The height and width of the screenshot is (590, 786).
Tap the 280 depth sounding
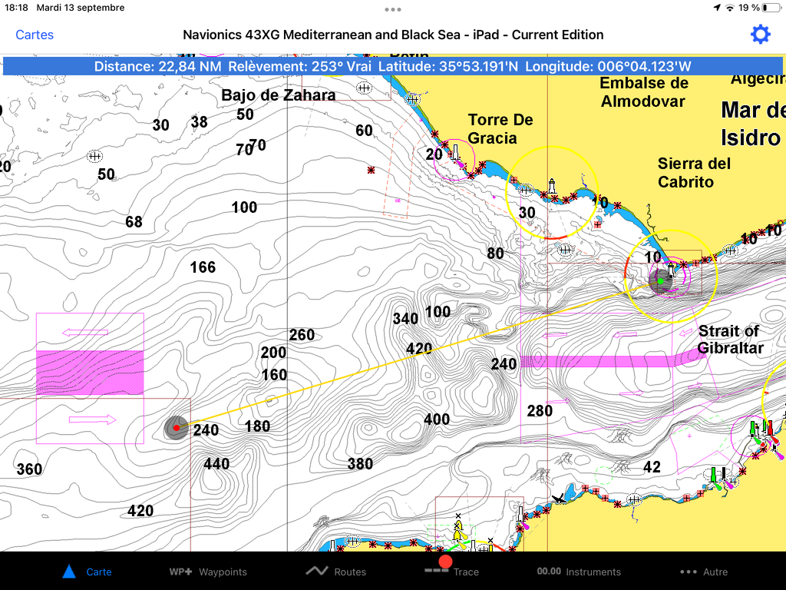[x=540, y=412]
